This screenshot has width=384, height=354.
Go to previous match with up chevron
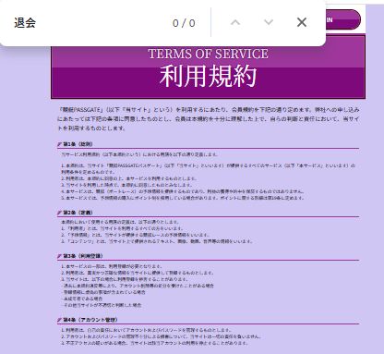click(x=235, y=22)
